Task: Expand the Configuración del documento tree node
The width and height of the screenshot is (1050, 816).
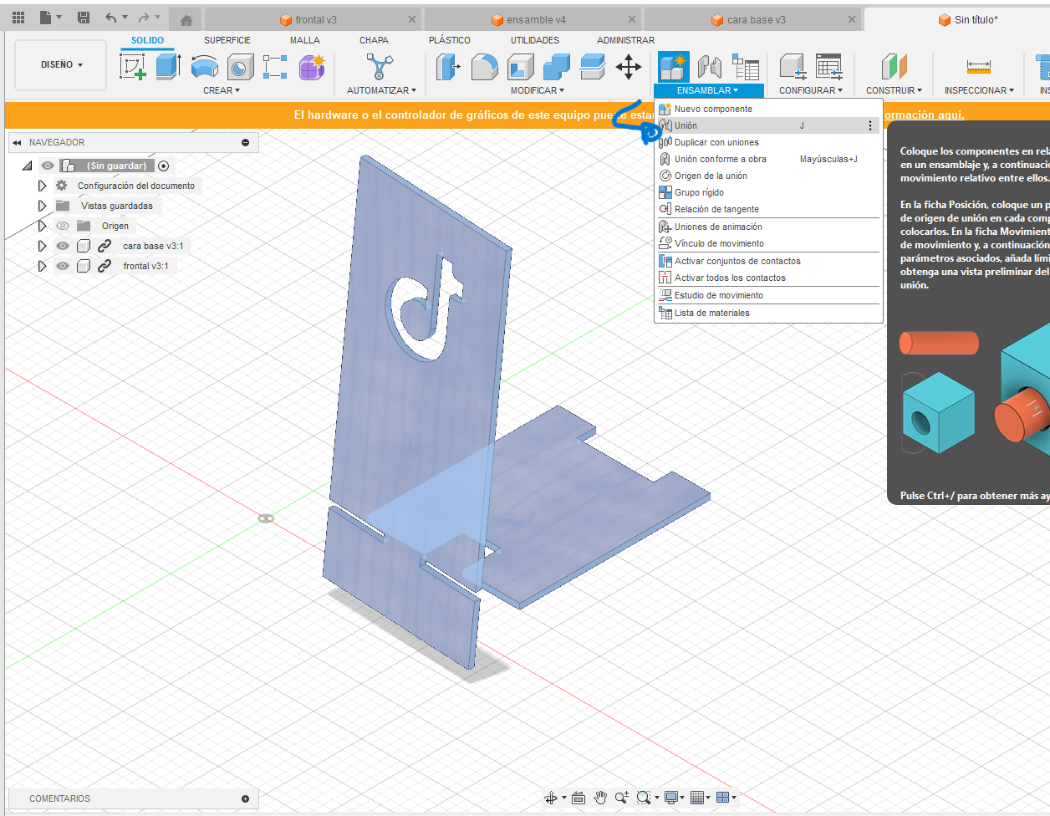Action: tap(42, 186)
